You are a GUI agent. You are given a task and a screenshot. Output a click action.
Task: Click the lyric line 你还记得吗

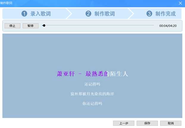coord(92,103)
